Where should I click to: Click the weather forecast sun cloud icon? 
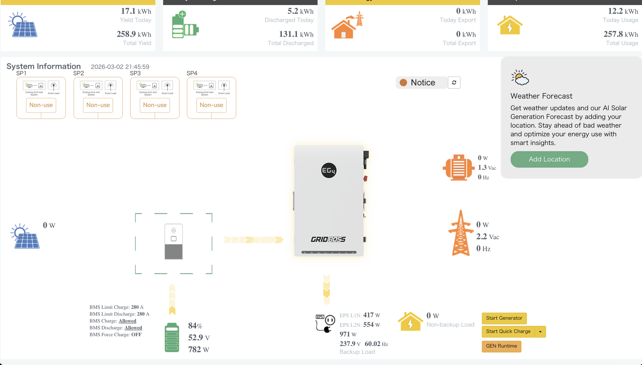tap(520, 77)
